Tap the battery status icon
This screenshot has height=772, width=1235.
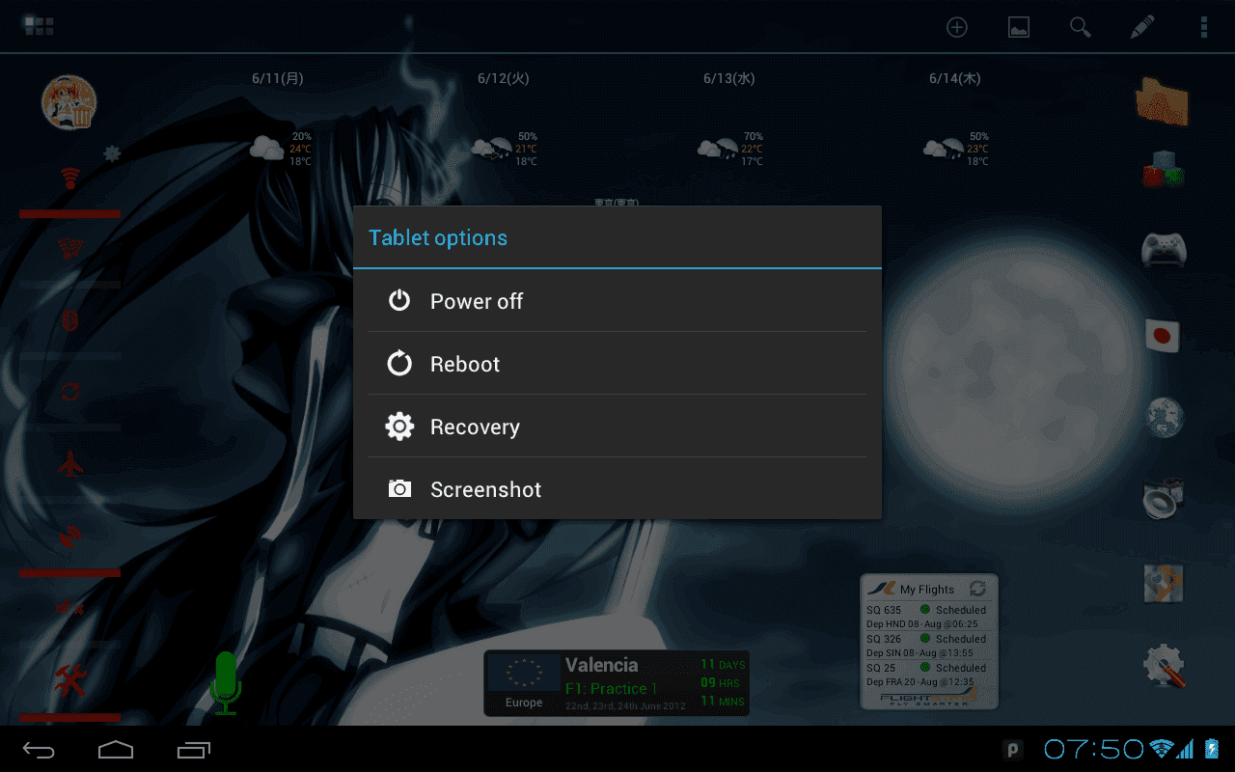tap(1211, 749)
